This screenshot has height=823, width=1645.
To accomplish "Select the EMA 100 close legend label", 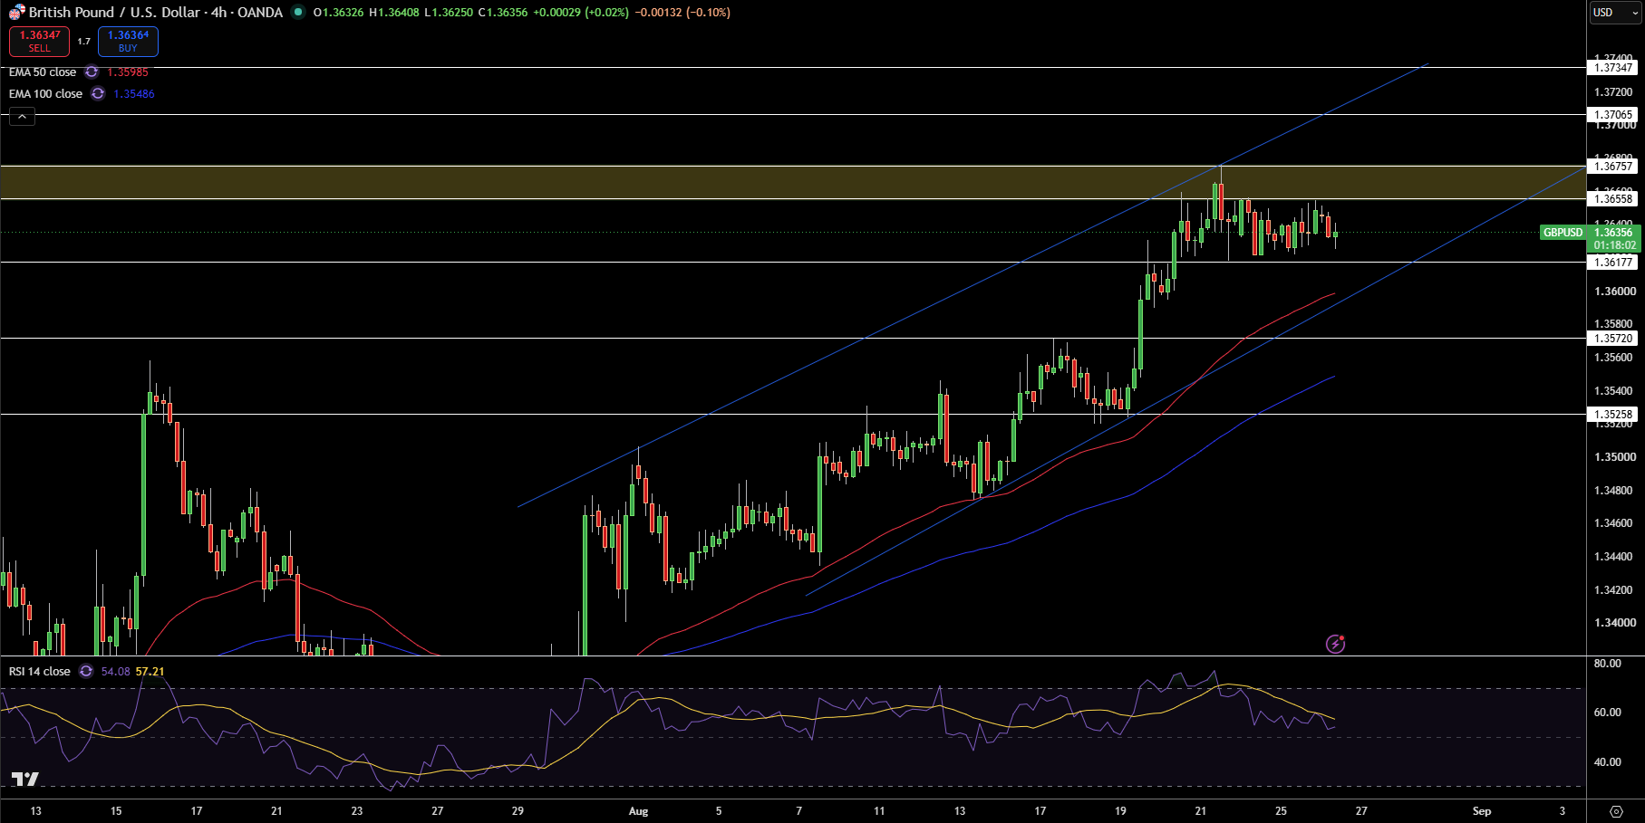I will (x=45, y=94).
